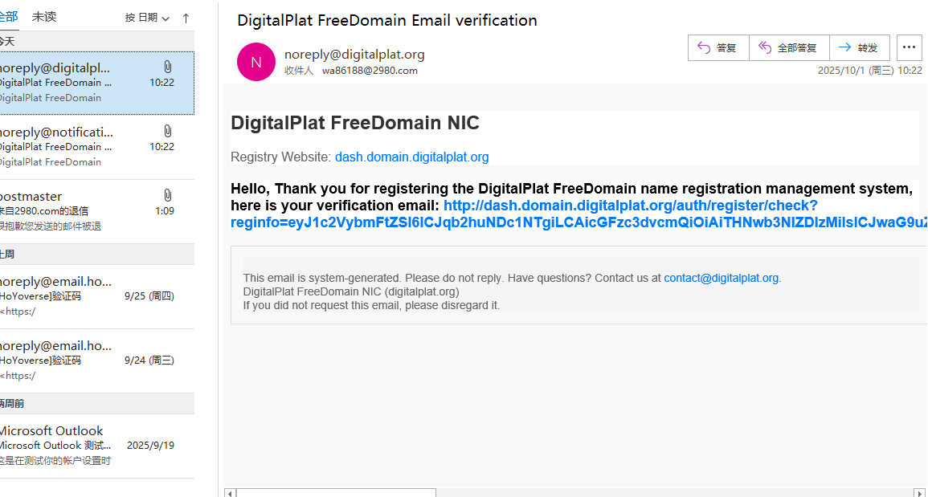Open the sort by date dropdown

(x=148, y=18)
